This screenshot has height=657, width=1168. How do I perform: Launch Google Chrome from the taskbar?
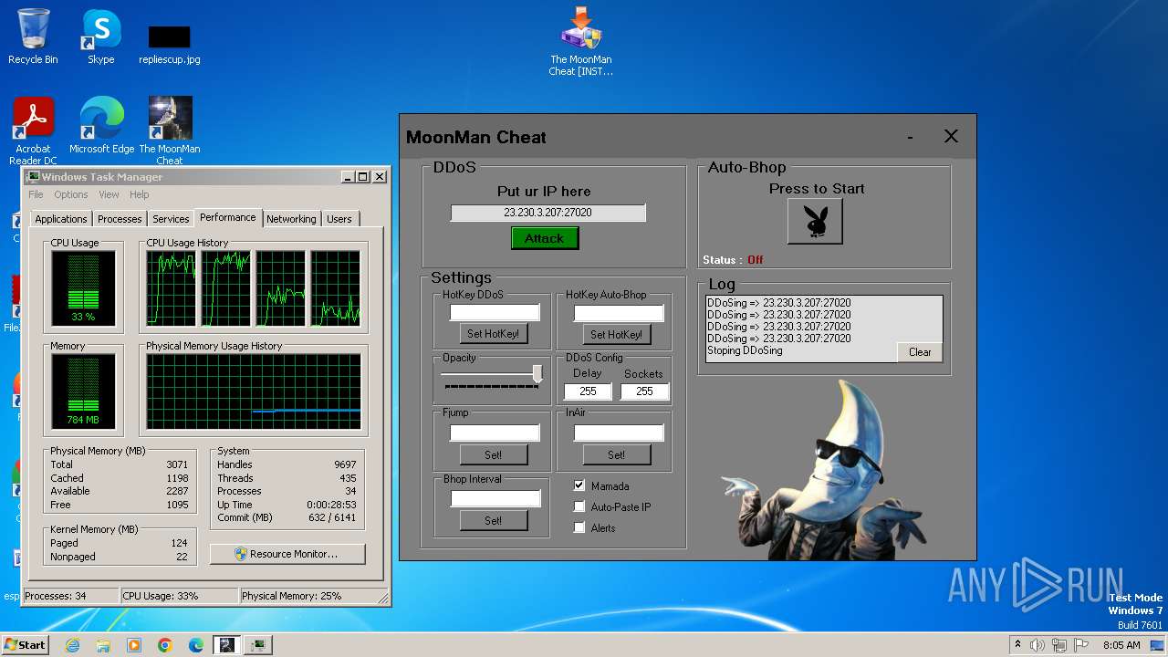pyautogui.click(x=165, y=645)
